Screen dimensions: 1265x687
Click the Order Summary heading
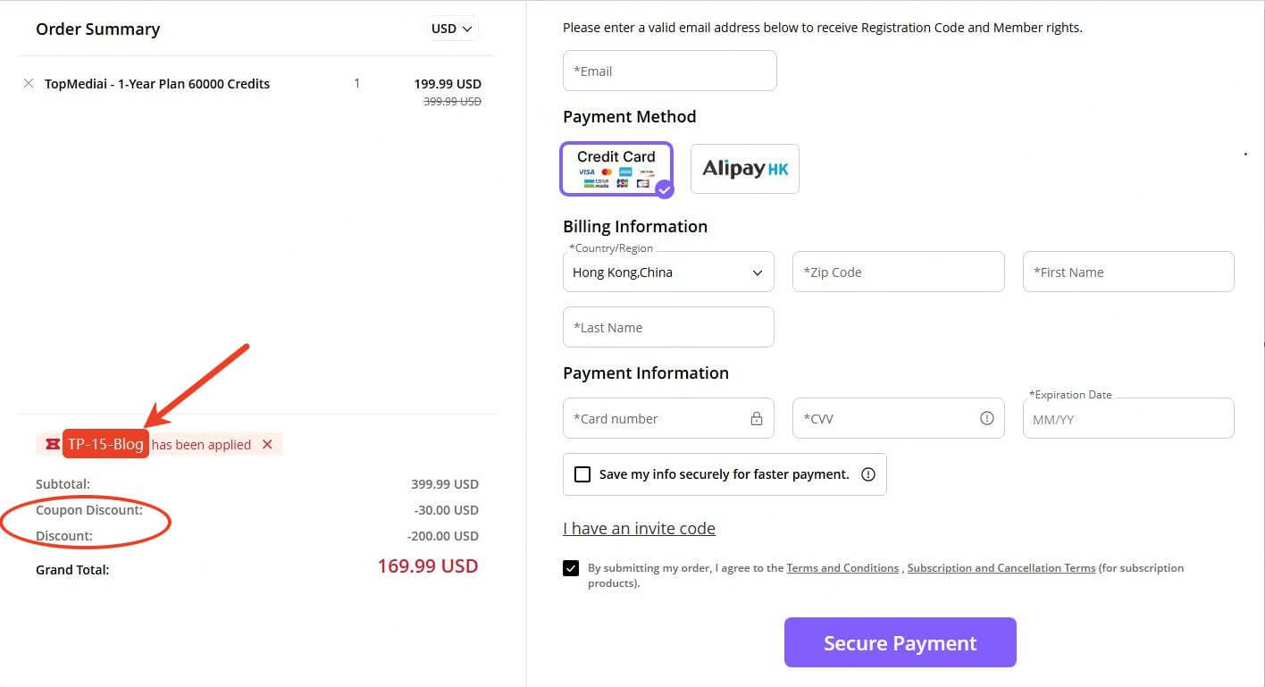(x=97, y=29)
